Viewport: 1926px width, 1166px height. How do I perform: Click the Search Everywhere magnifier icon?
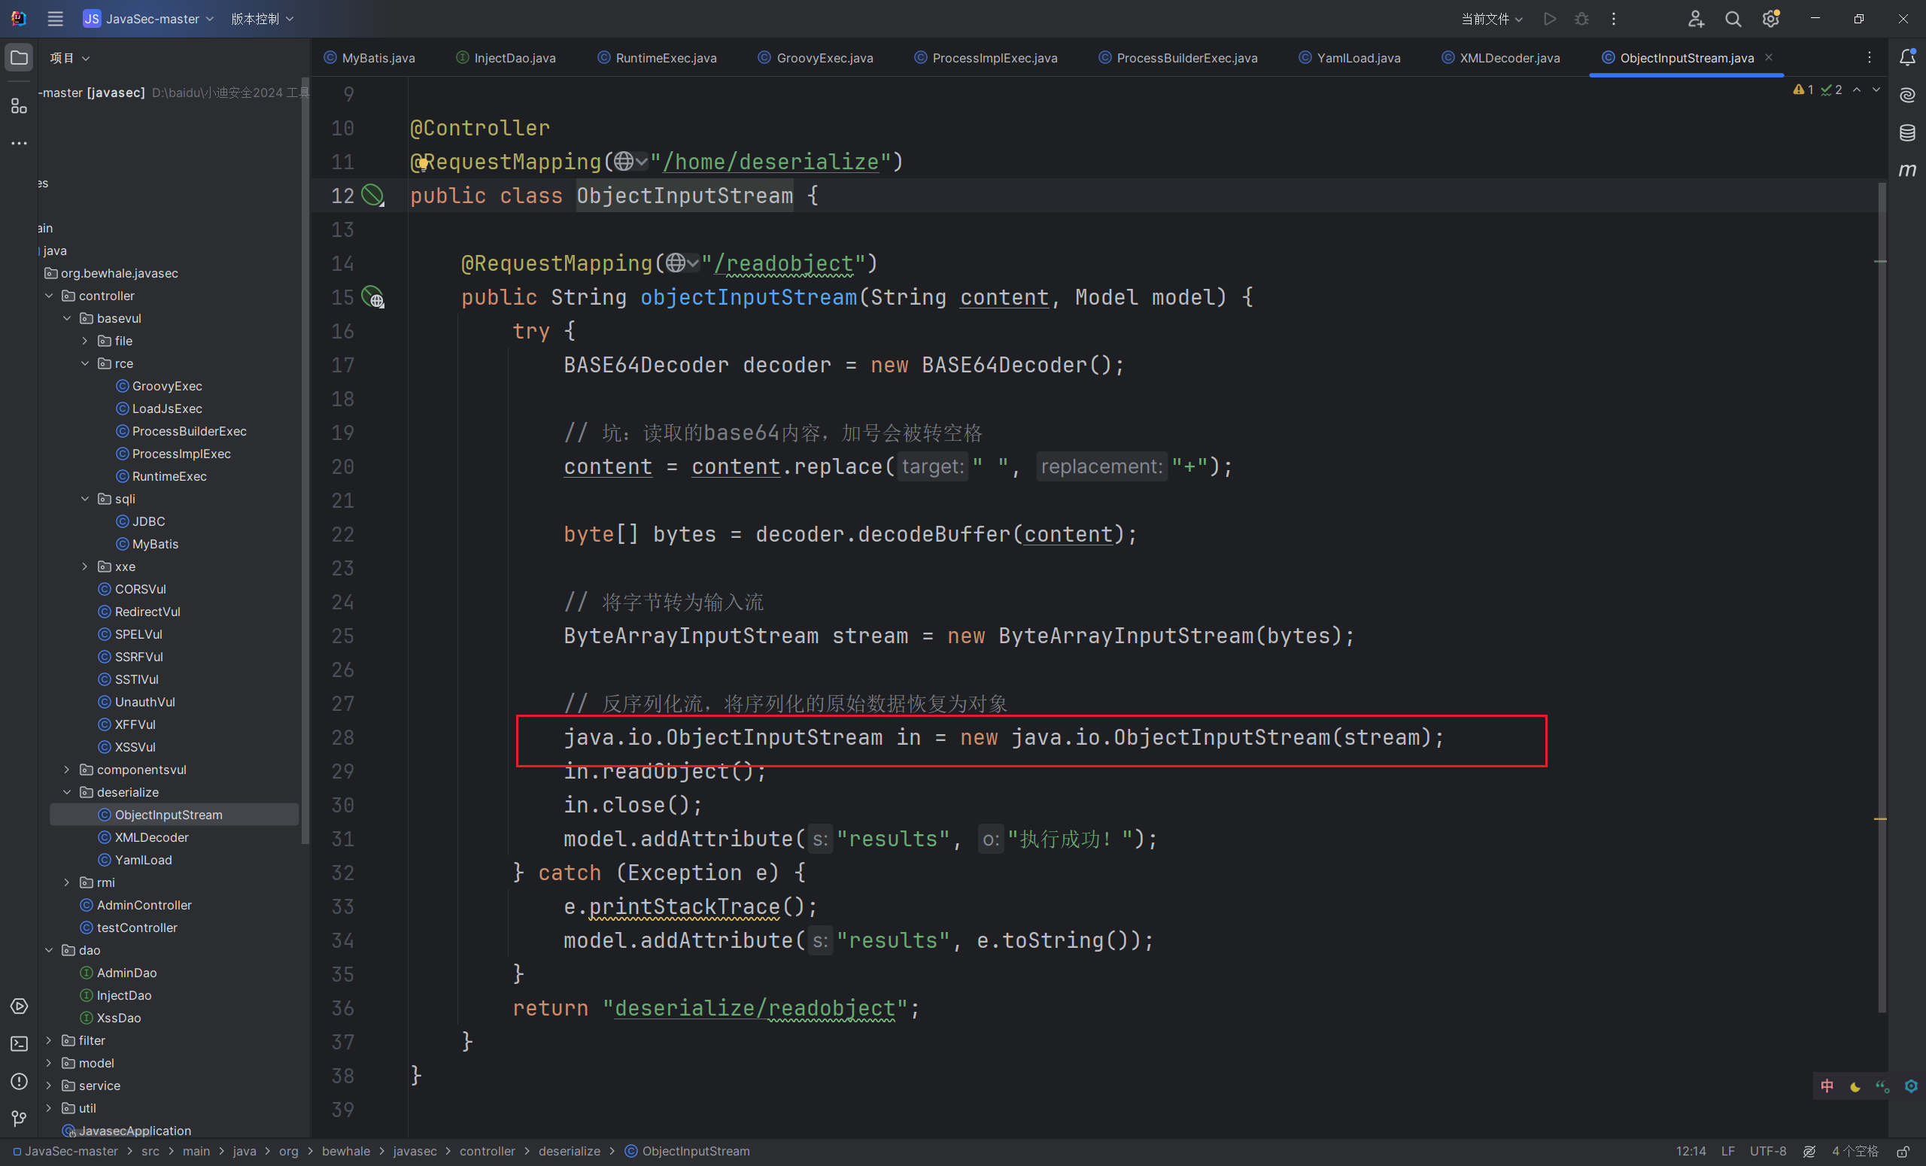(x=1732, y=19)
